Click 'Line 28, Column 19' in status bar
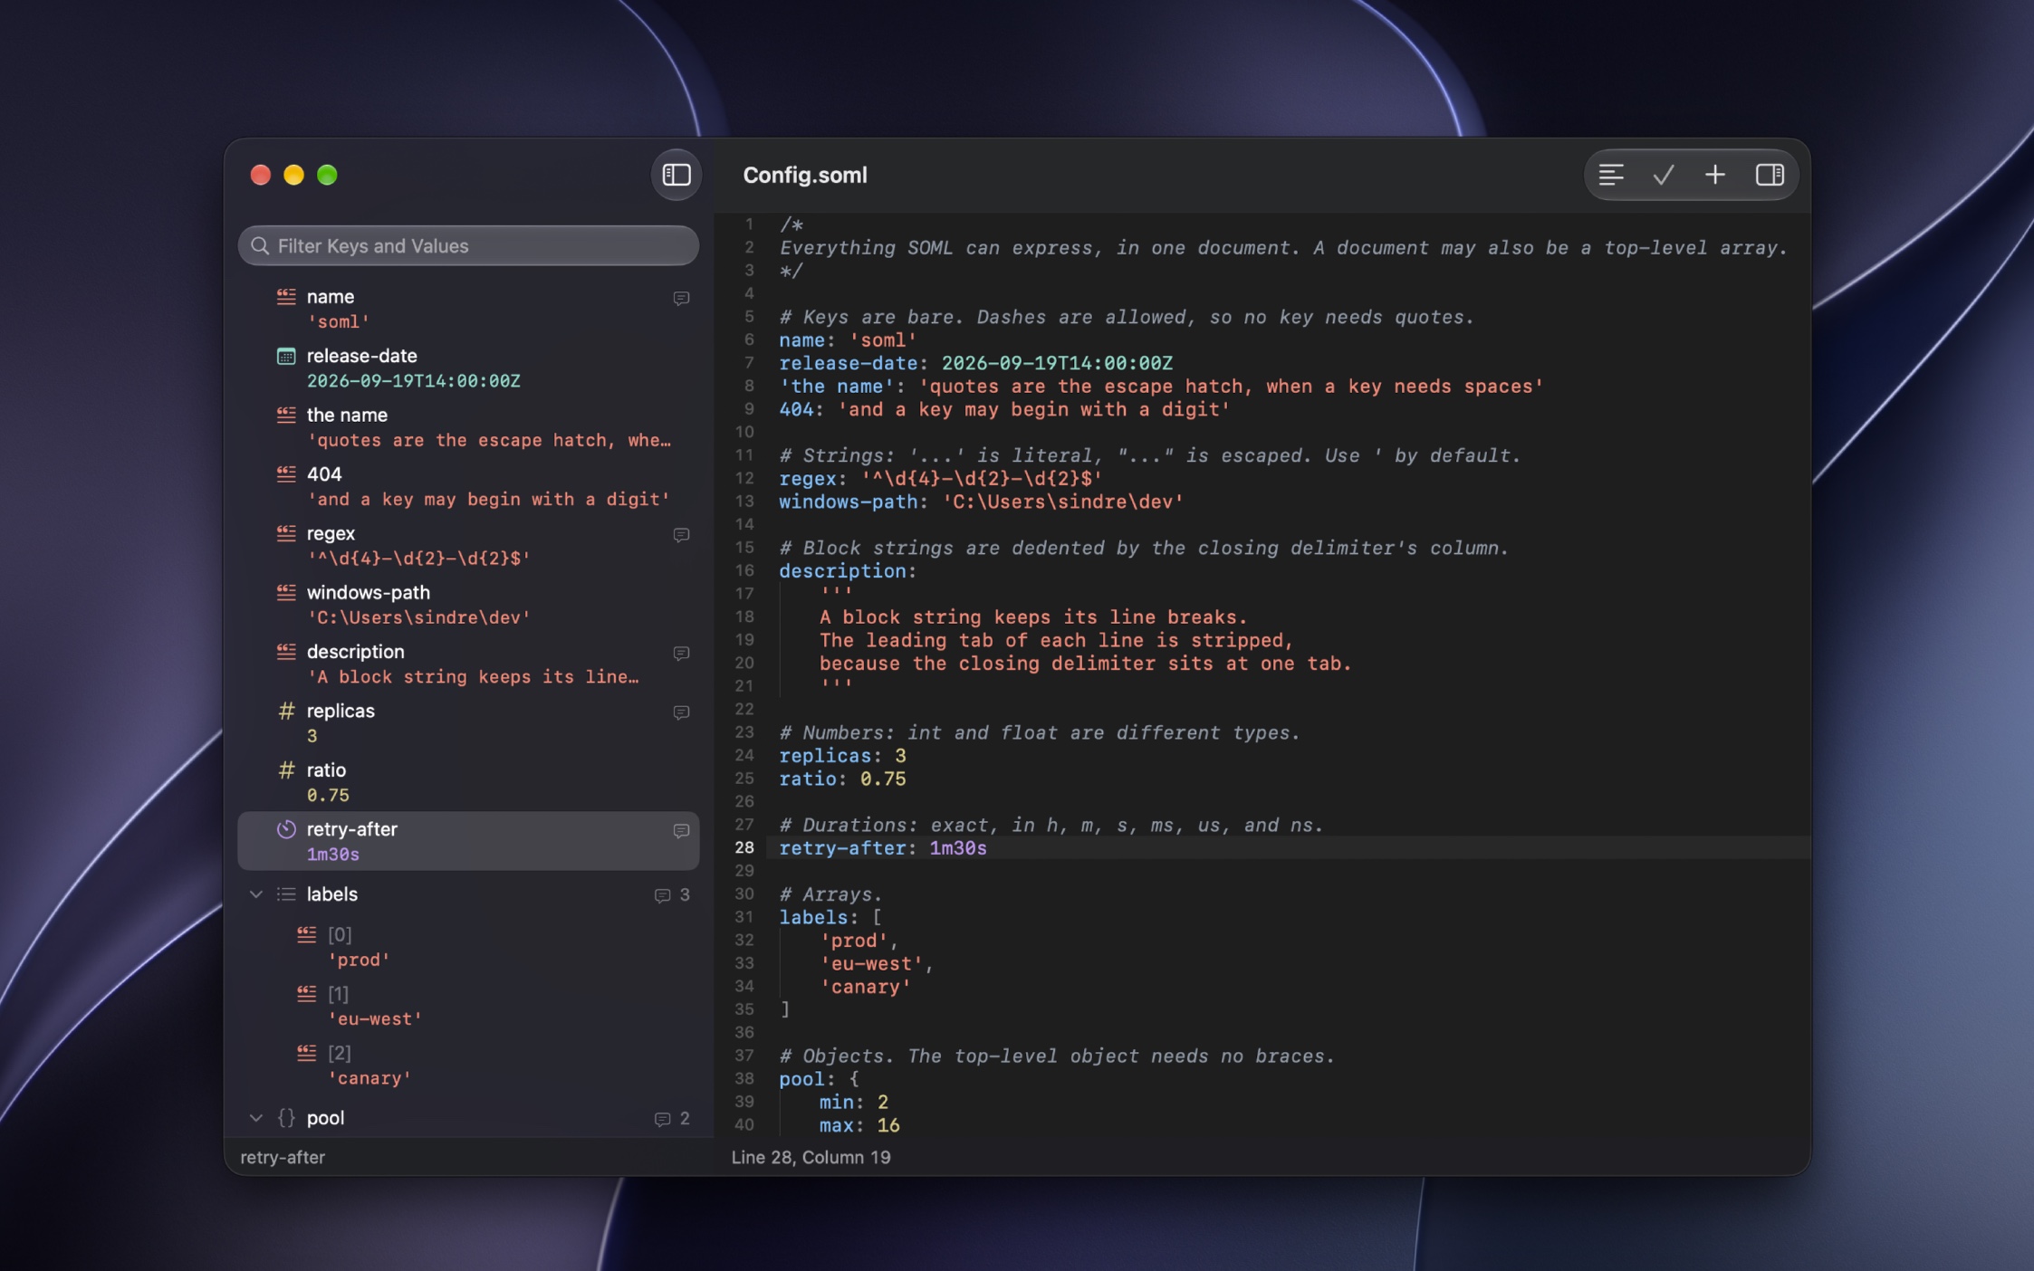The height and width of the screenshot is (1271, 2034). [811, 1157]
